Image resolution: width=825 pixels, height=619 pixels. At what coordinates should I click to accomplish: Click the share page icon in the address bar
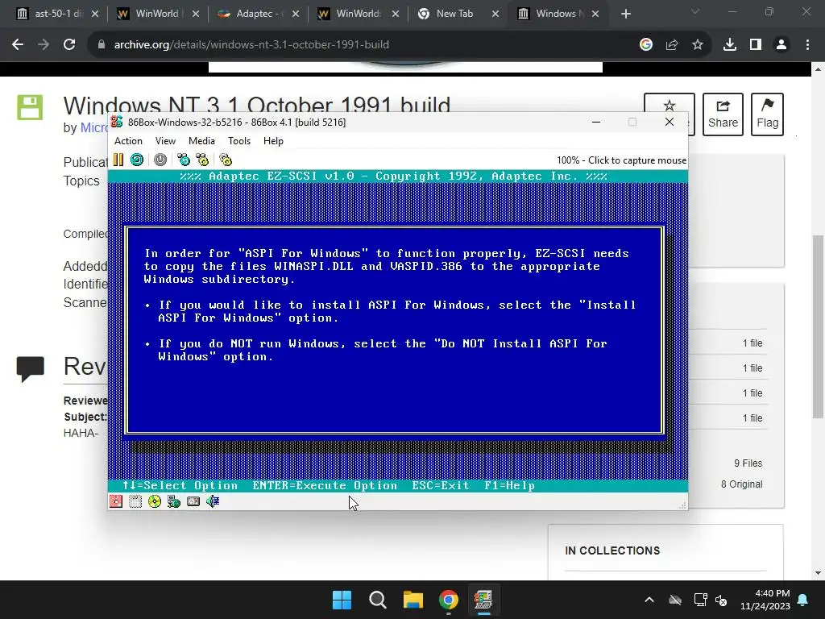pos(672,45)
